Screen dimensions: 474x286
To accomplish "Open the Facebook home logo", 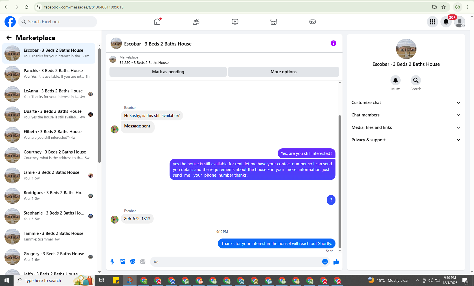I will point(10,22).
